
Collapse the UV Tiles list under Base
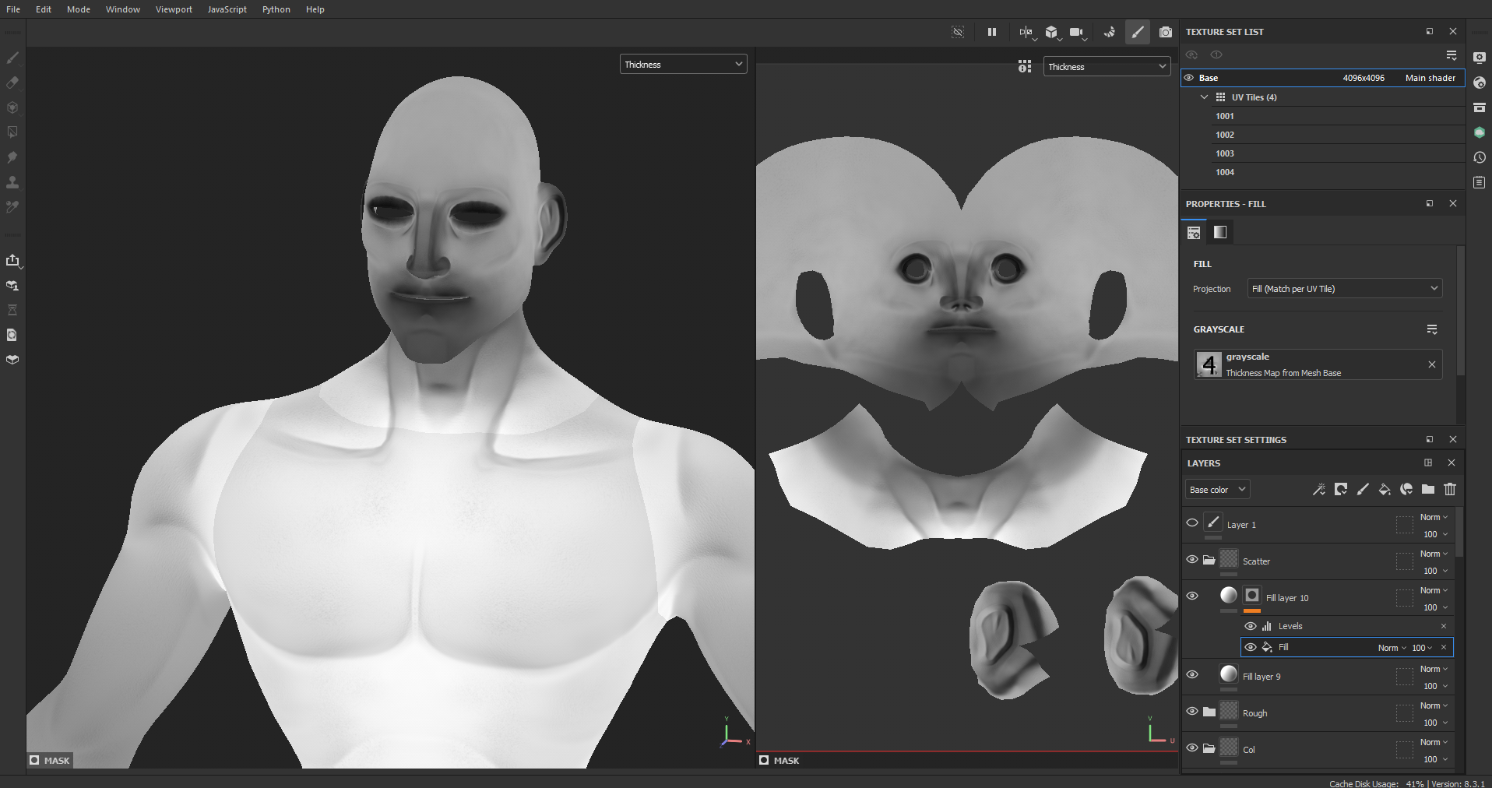tap(1205, 97)
